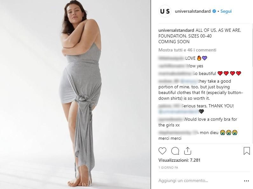Click the universalstandard name in the caption
This screenshot has height=189, width=253.
(176, 30)
